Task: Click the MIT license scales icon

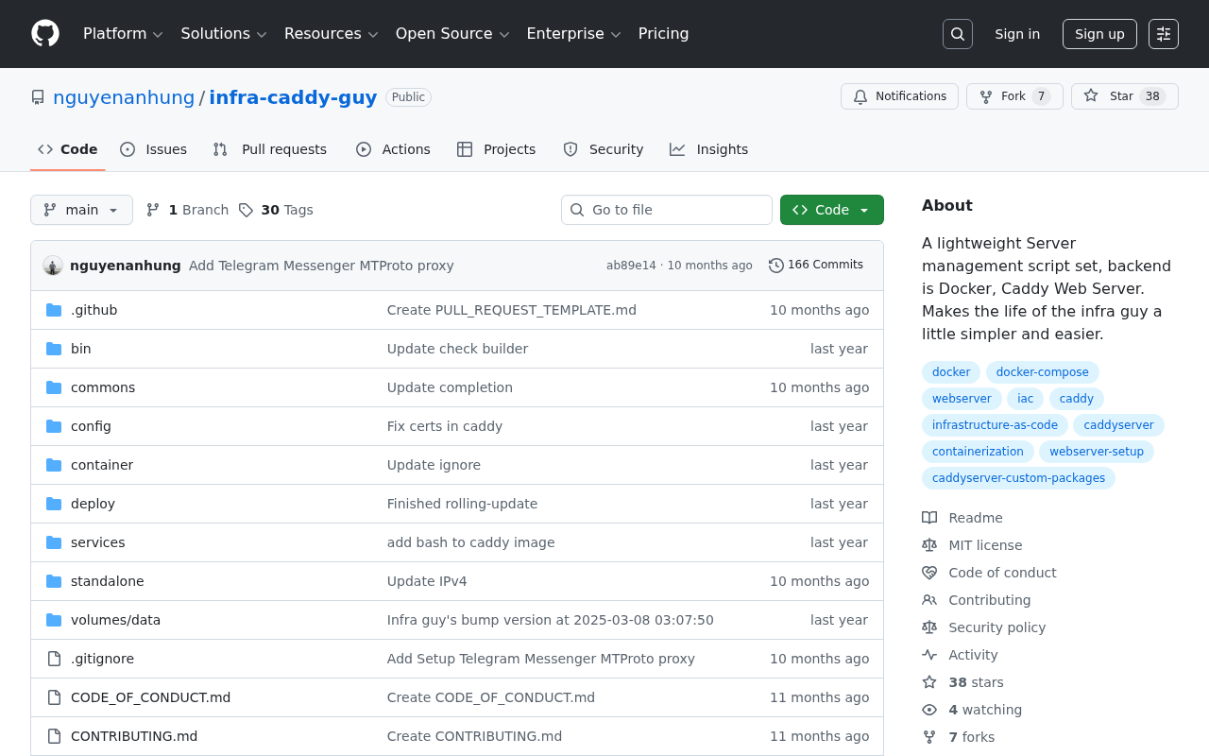Action: click(929, 544)
